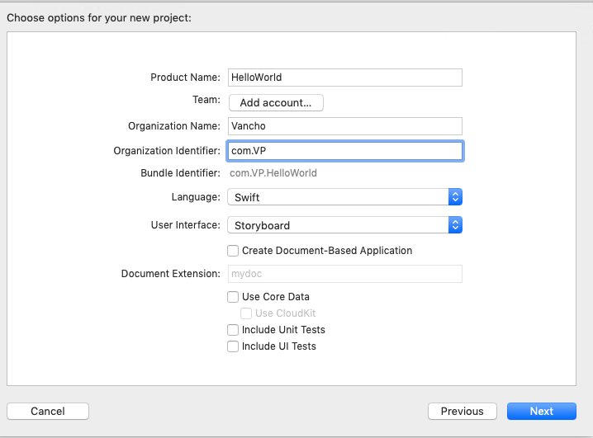The width and height of the screenshot is (593, 438).
Task: Open the Language popup showing Swift
Action: coord(344,197)
